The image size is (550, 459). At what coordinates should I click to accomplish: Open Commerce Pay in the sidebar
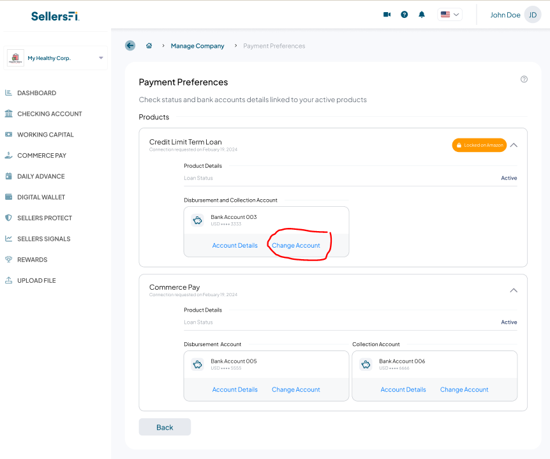pyautogui.click(x=41, y=156)
